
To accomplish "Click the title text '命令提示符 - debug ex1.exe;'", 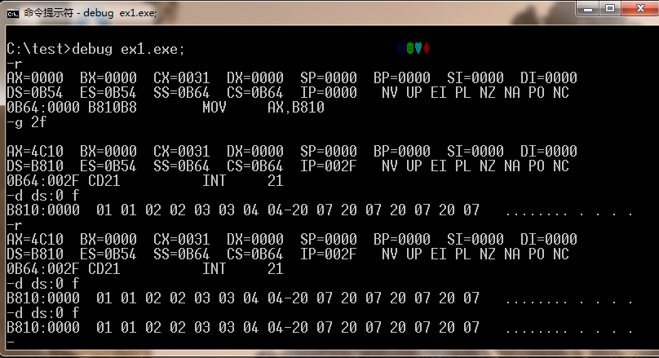I will coord(90,13).
